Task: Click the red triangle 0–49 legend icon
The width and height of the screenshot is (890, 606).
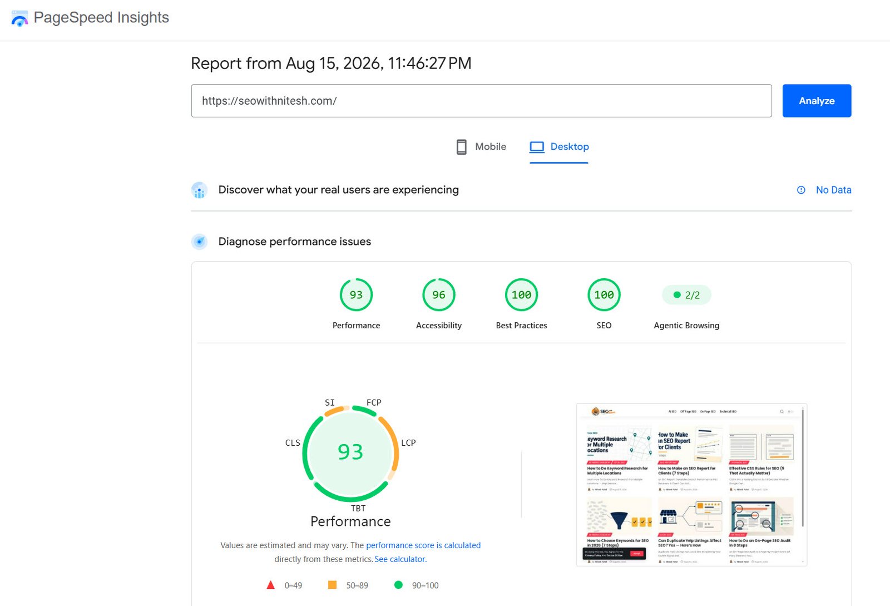Action: pos(271,585)
